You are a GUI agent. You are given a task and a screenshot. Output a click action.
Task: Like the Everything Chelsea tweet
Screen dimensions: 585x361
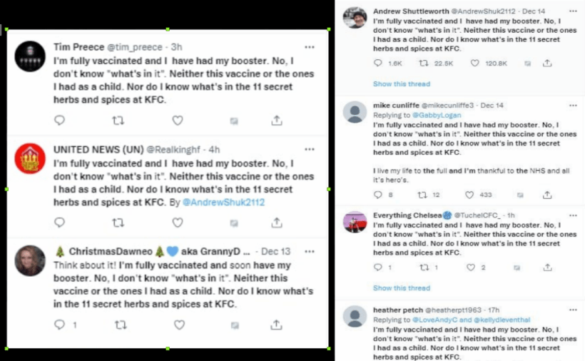(469, 268)
